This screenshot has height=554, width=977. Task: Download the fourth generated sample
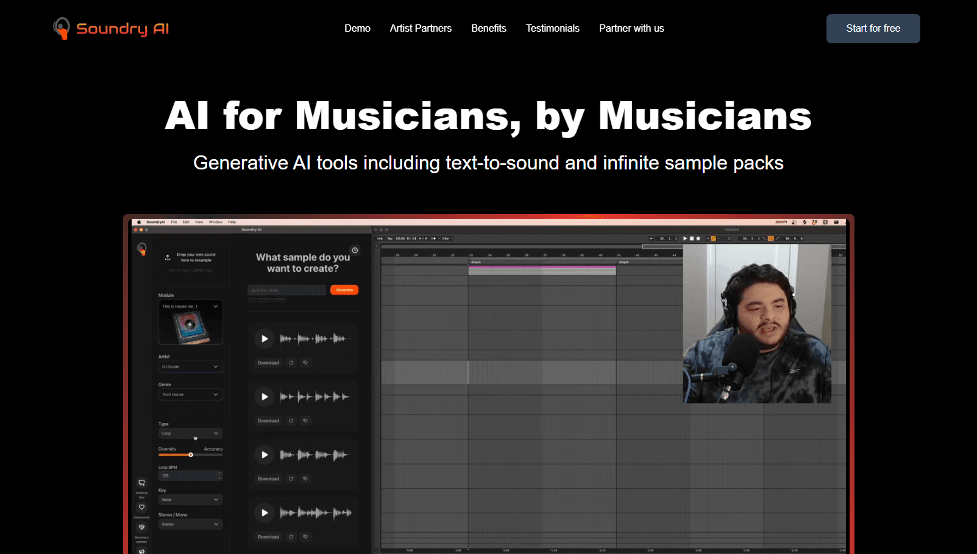[x=268, y=537]
